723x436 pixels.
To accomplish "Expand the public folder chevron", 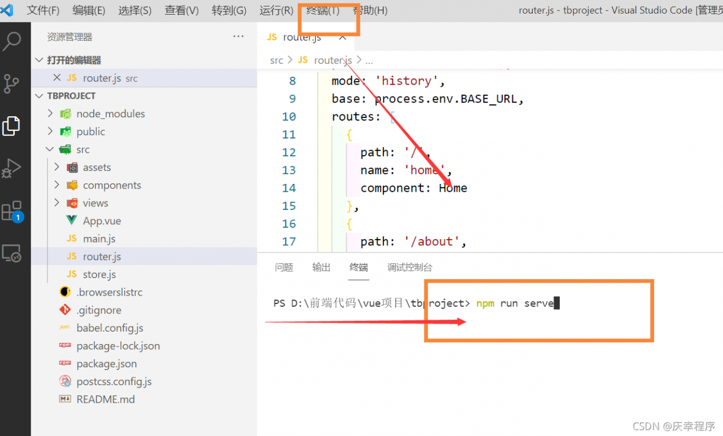I will click(50, 131).
